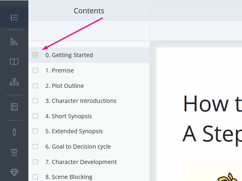The height and width of the screenshot is (181, 242).
Task: Open the castle tower sidebar icon
Action: click(x=14, y=152)
